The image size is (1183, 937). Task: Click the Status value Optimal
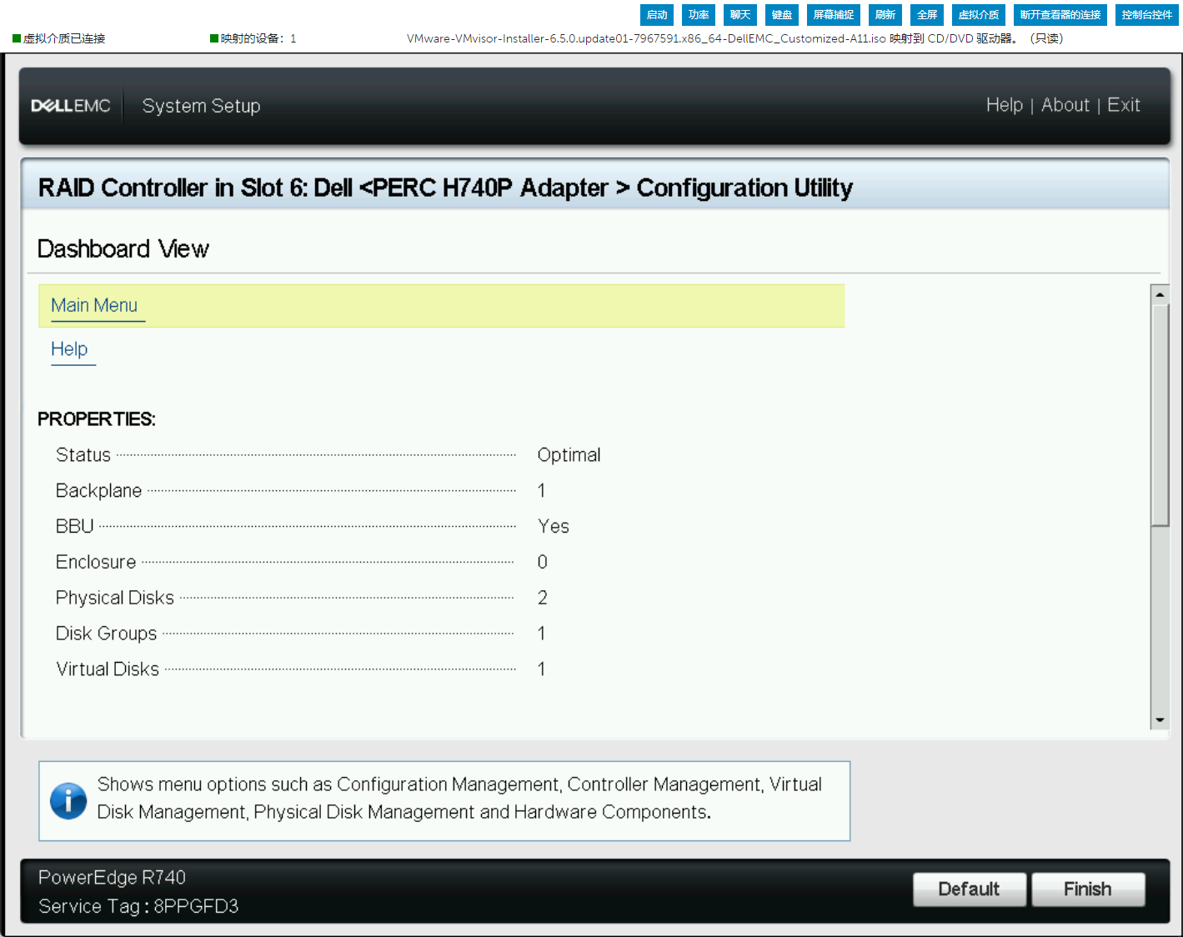tap(569, 455)
